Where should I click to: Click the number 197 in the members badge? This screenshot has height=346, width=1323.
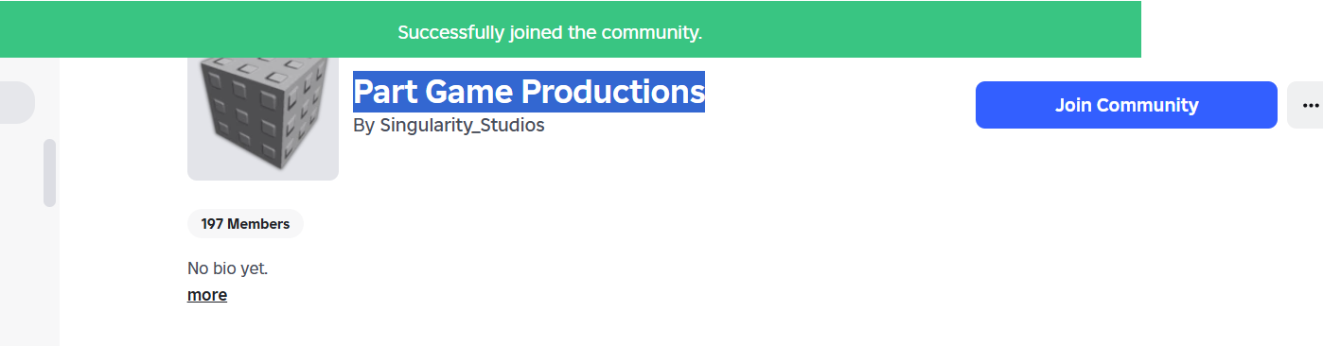(x=213, y=224)
